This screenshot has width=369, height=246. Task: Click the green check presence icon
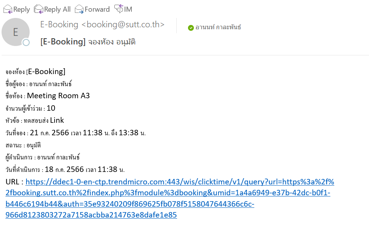191,28
